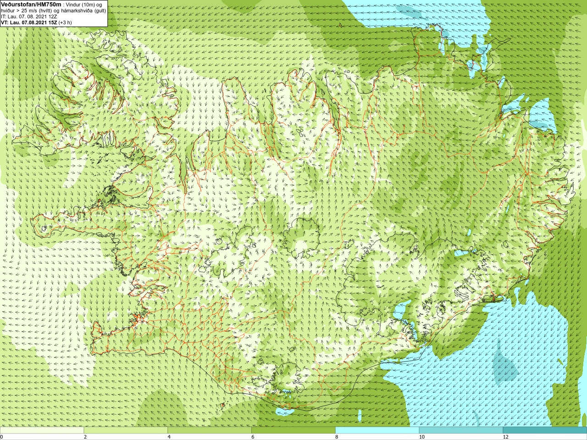587x440 pixels.
Task: Select the 10–12 m/s turquoise scale segment
Action: click(461, 430)
